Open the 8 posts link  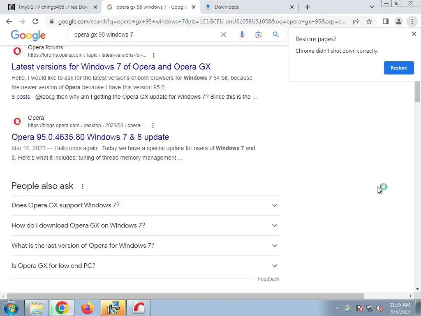21,97
